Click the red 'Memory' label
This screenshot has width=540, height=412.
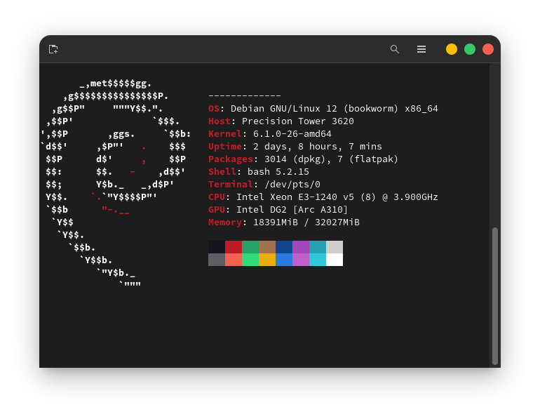click(225, 222)
